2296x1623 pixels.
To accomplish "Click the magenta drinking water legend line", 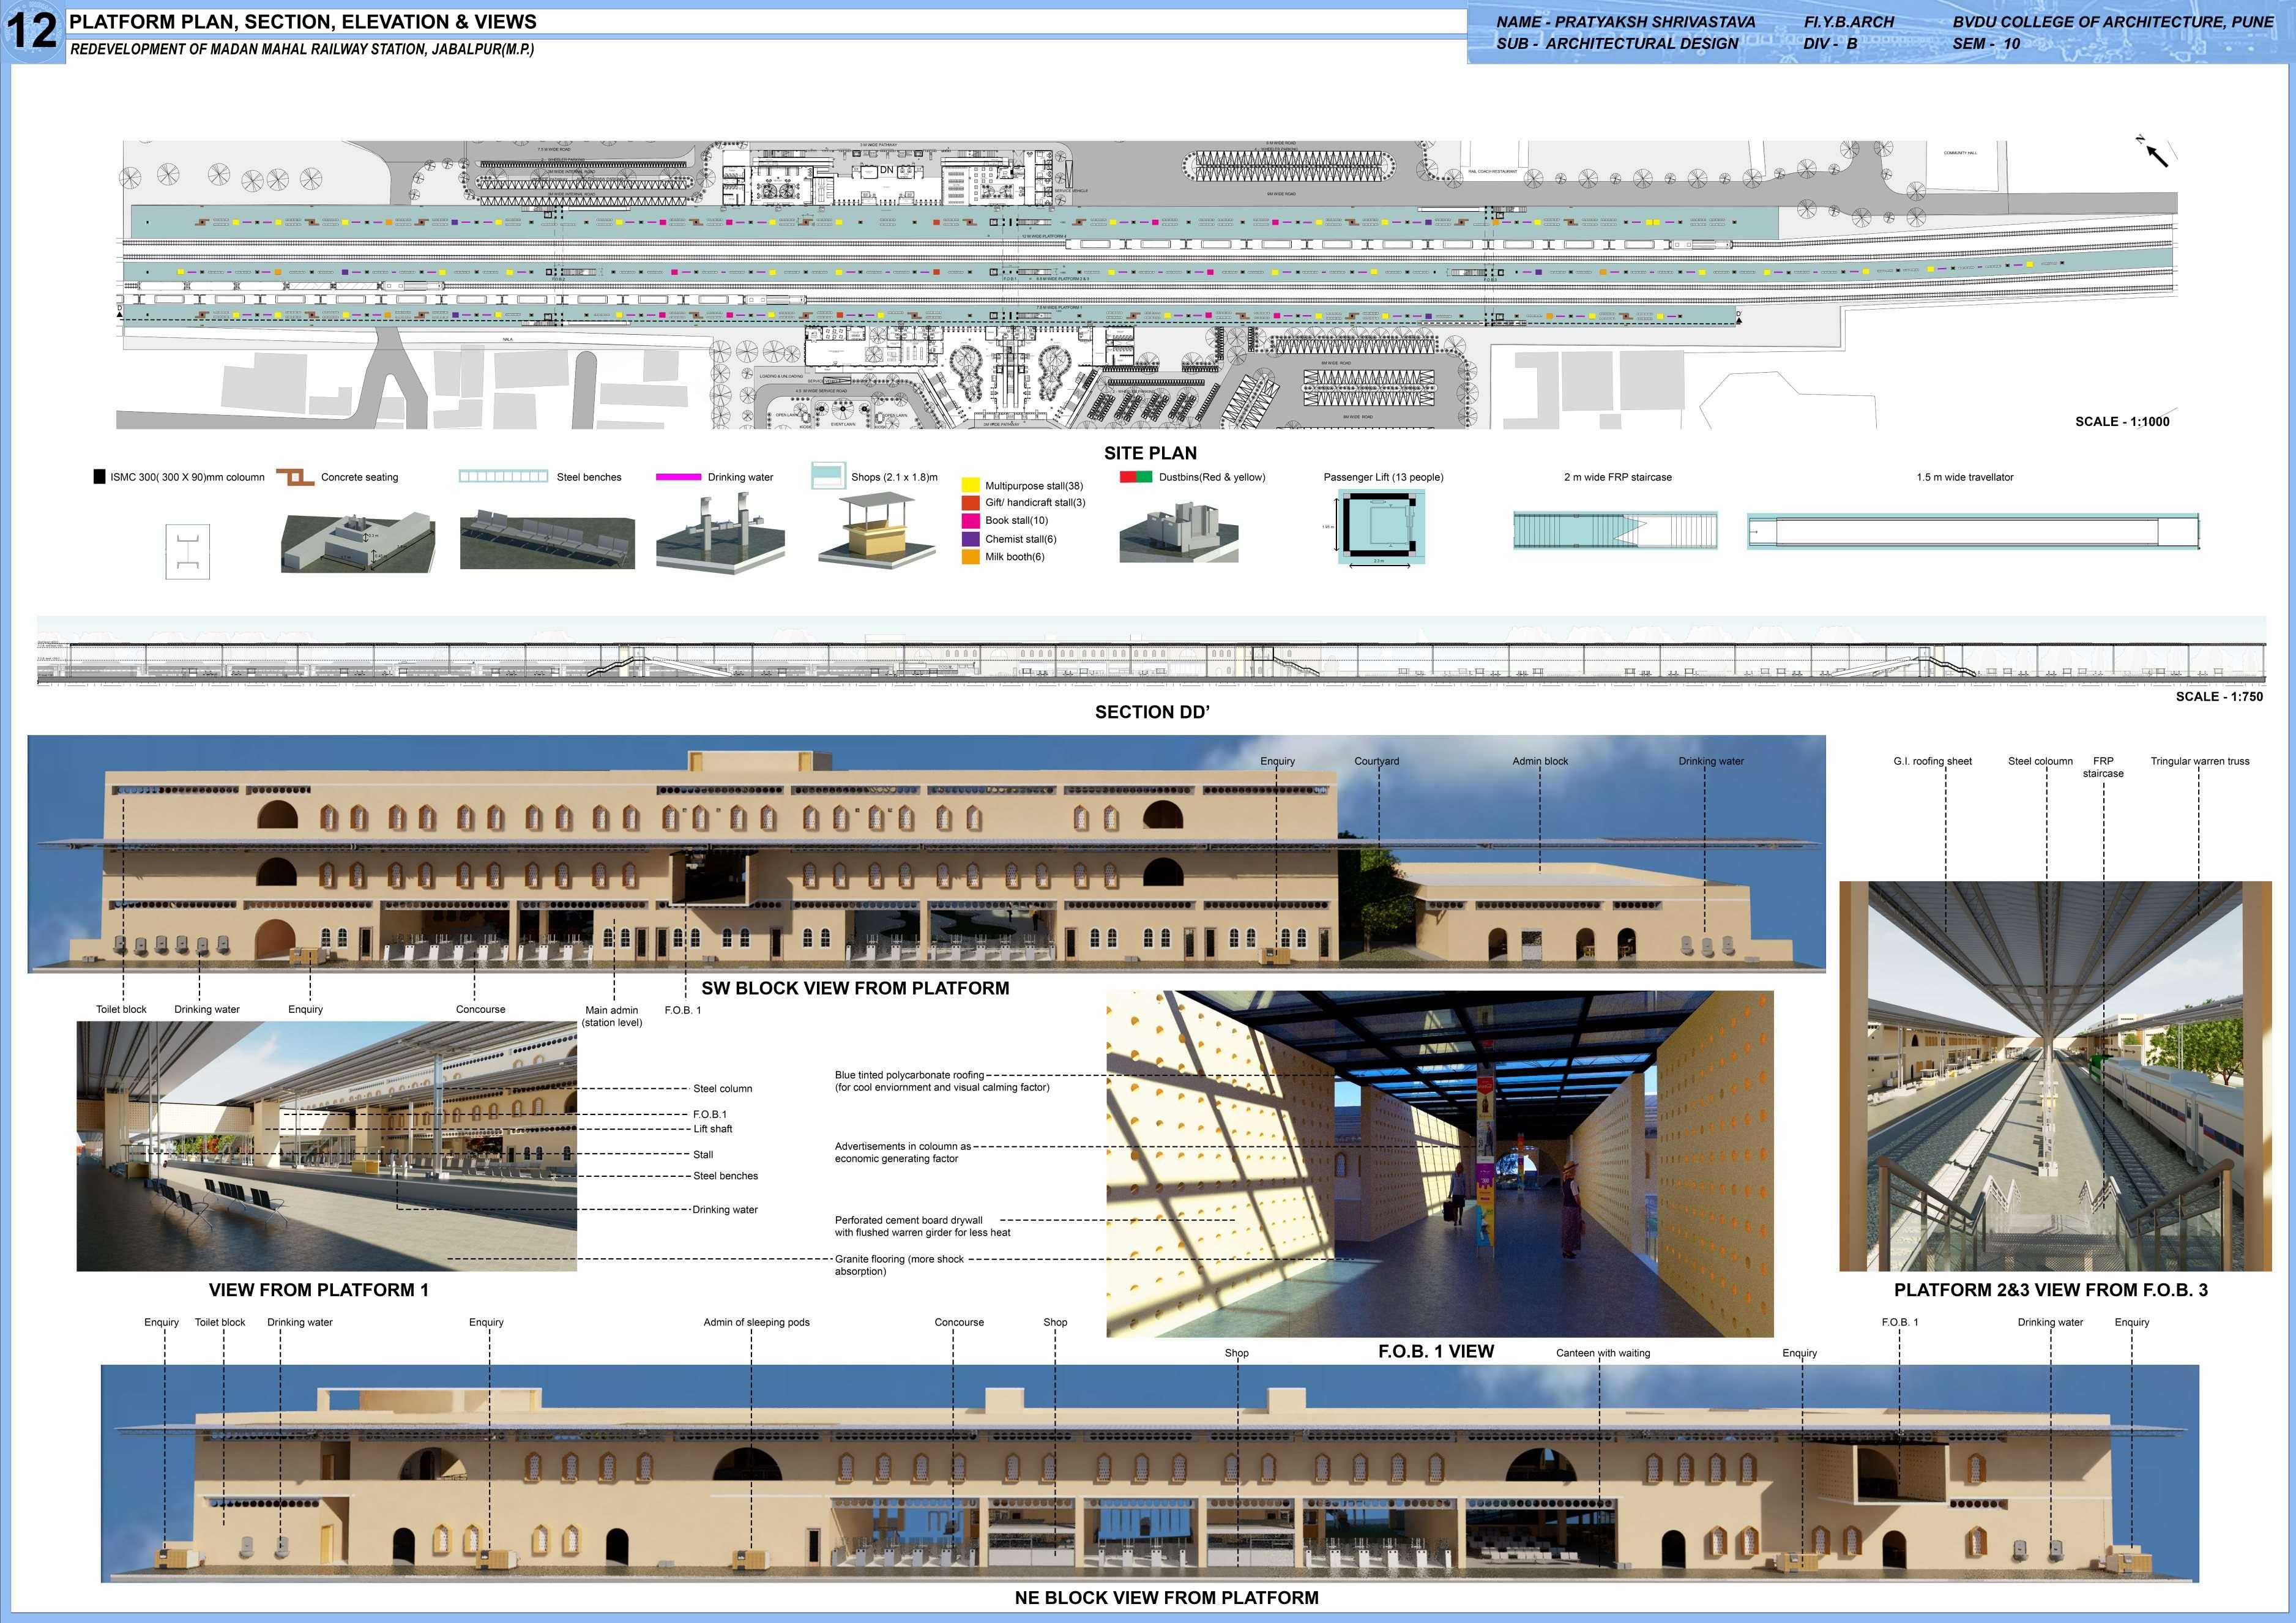I will pyautogui.click(x=678, y=477).
